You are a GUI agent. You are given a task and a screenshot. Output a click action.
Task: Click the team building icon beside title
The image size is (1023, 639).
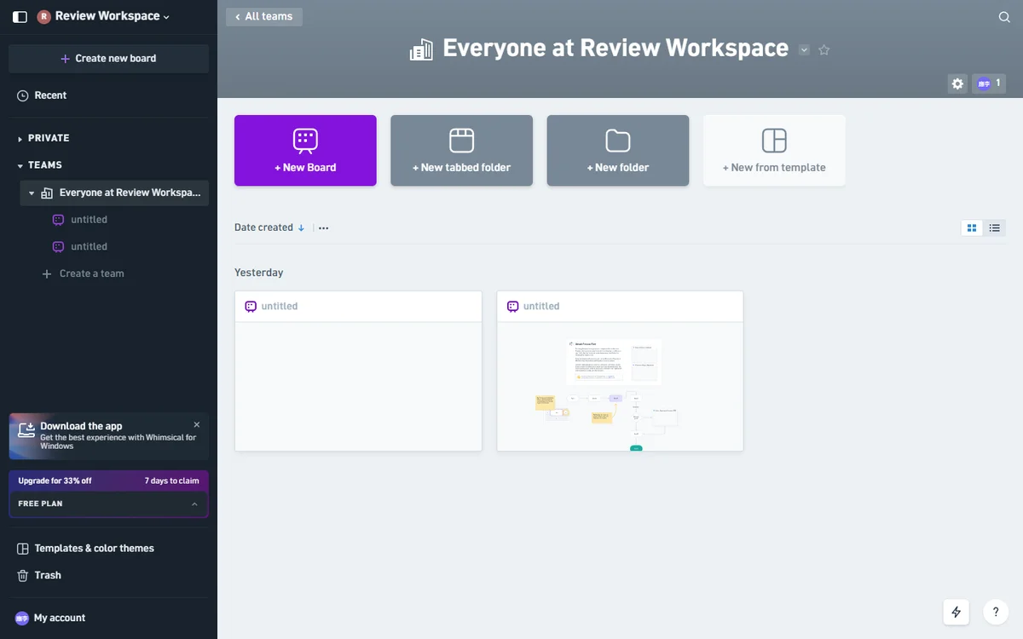tap(422, 49)
